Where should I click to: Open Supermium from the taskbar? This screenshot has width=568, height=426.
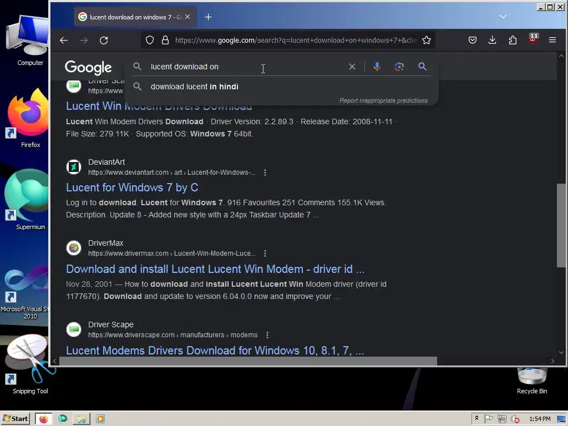click(63, 419)
